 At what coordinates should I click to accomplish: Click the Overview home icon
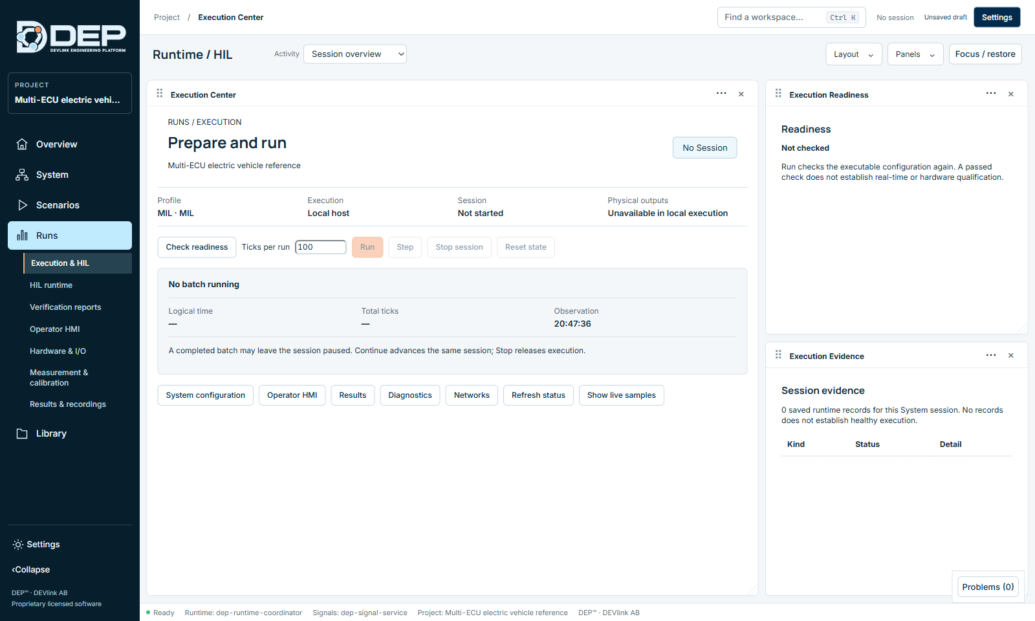[x=22, y=144]
